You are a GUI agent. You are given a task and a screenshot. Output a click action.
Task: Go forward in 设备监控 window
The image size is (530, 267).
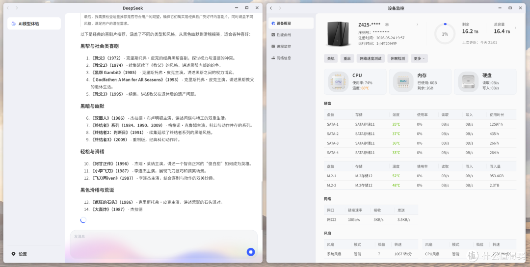pyautogui.click(x=280, y=8)
